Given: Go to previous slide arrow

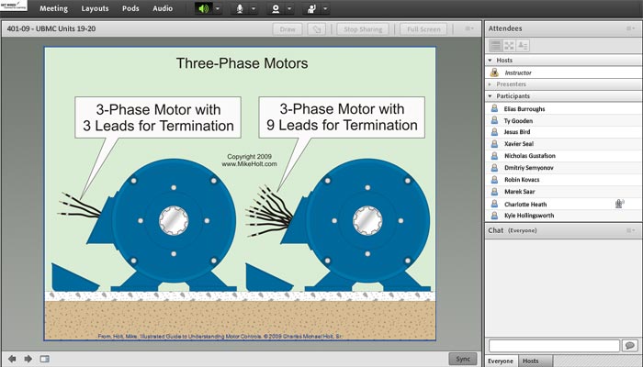Looking at the screenshot, I should (x=13, y=359).
